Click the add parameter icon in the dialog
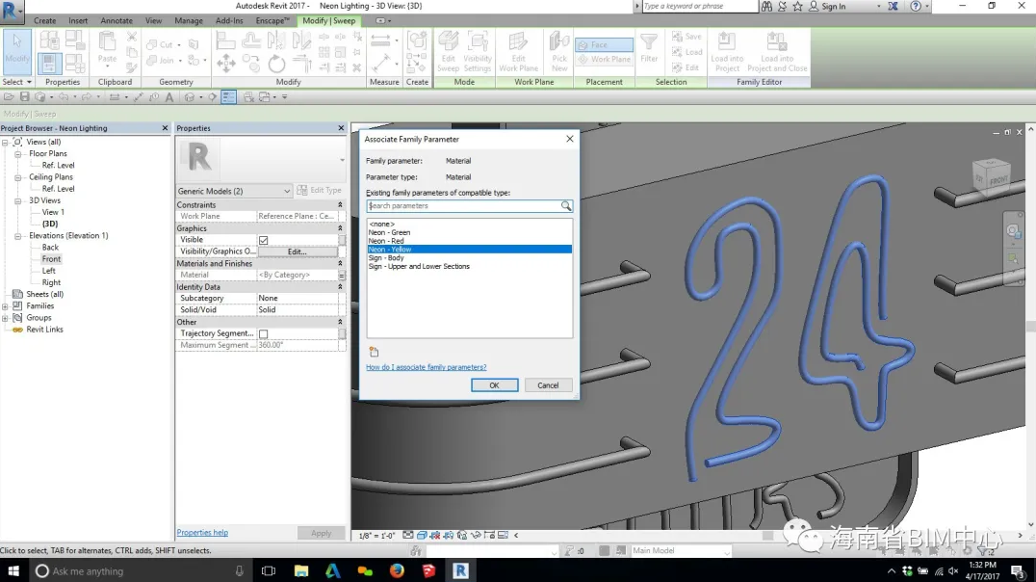 [x=374, y=353]
